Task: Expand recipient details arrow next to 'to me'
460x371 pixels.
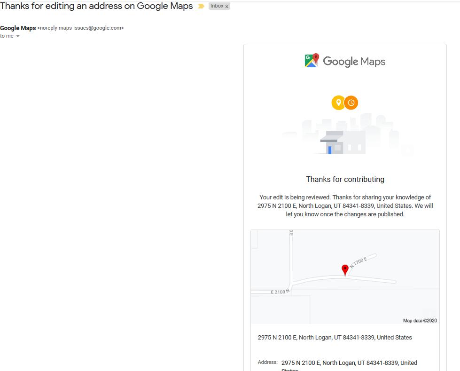Action: 17,36
